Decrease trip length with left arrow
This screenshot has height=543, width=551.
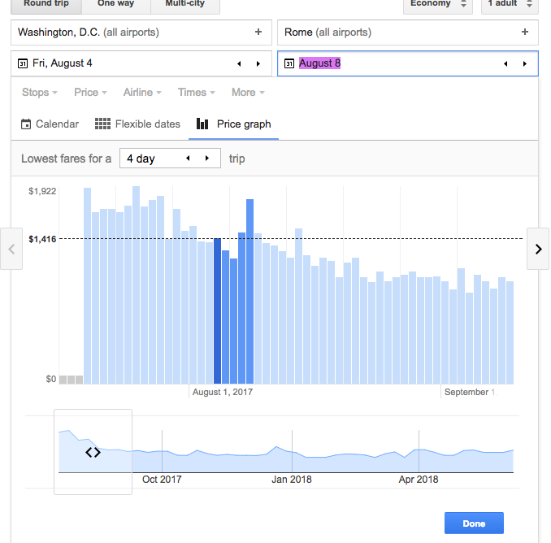(x=189, y=159)
